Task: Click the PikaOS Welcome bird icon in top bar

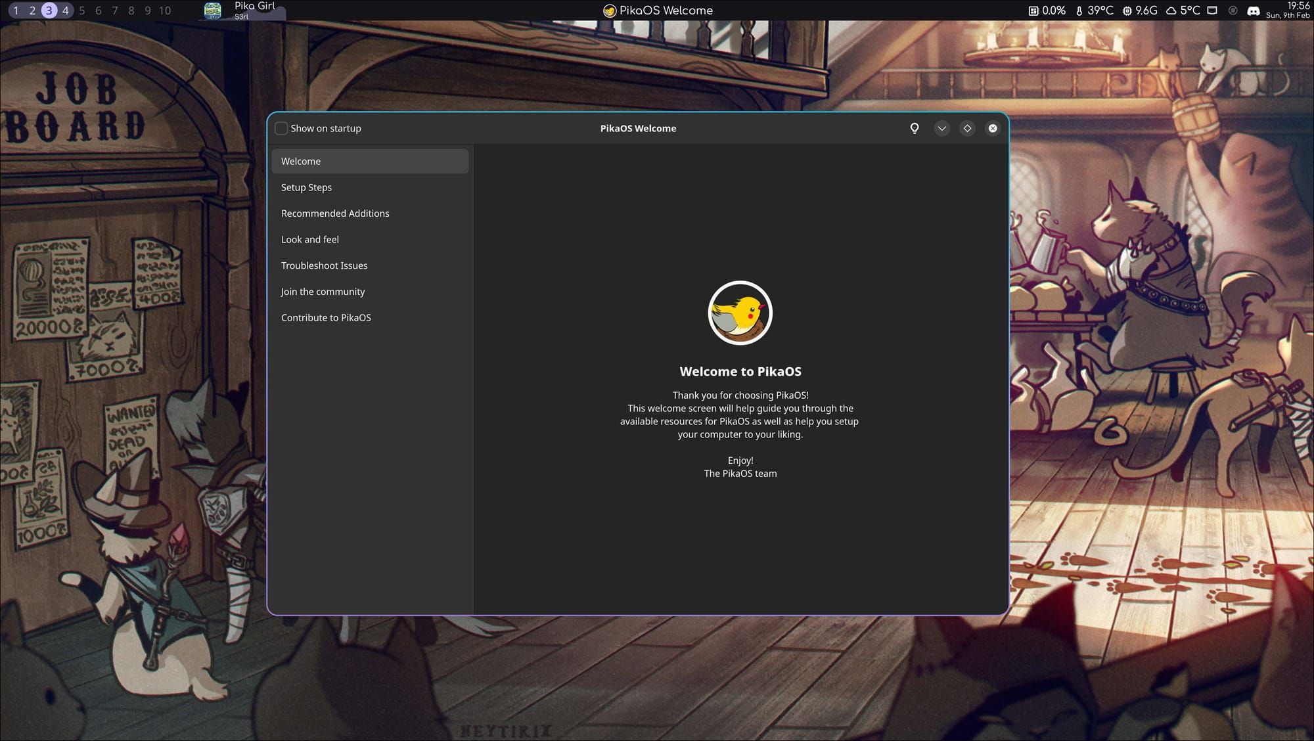Action: click(x=610, y=10)
